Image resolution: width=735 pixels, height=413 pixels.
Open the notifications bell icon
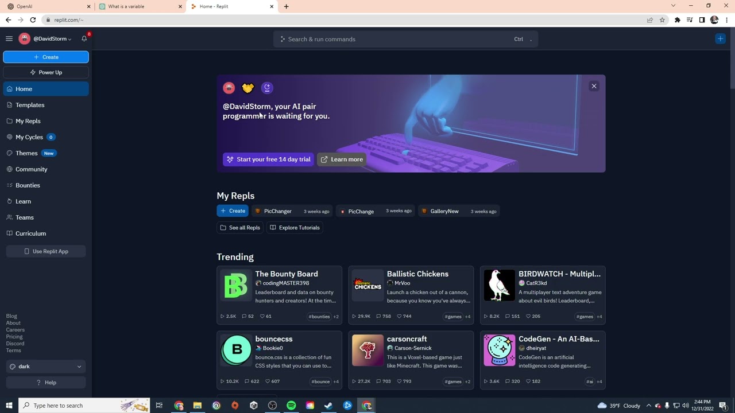point(84,38)
